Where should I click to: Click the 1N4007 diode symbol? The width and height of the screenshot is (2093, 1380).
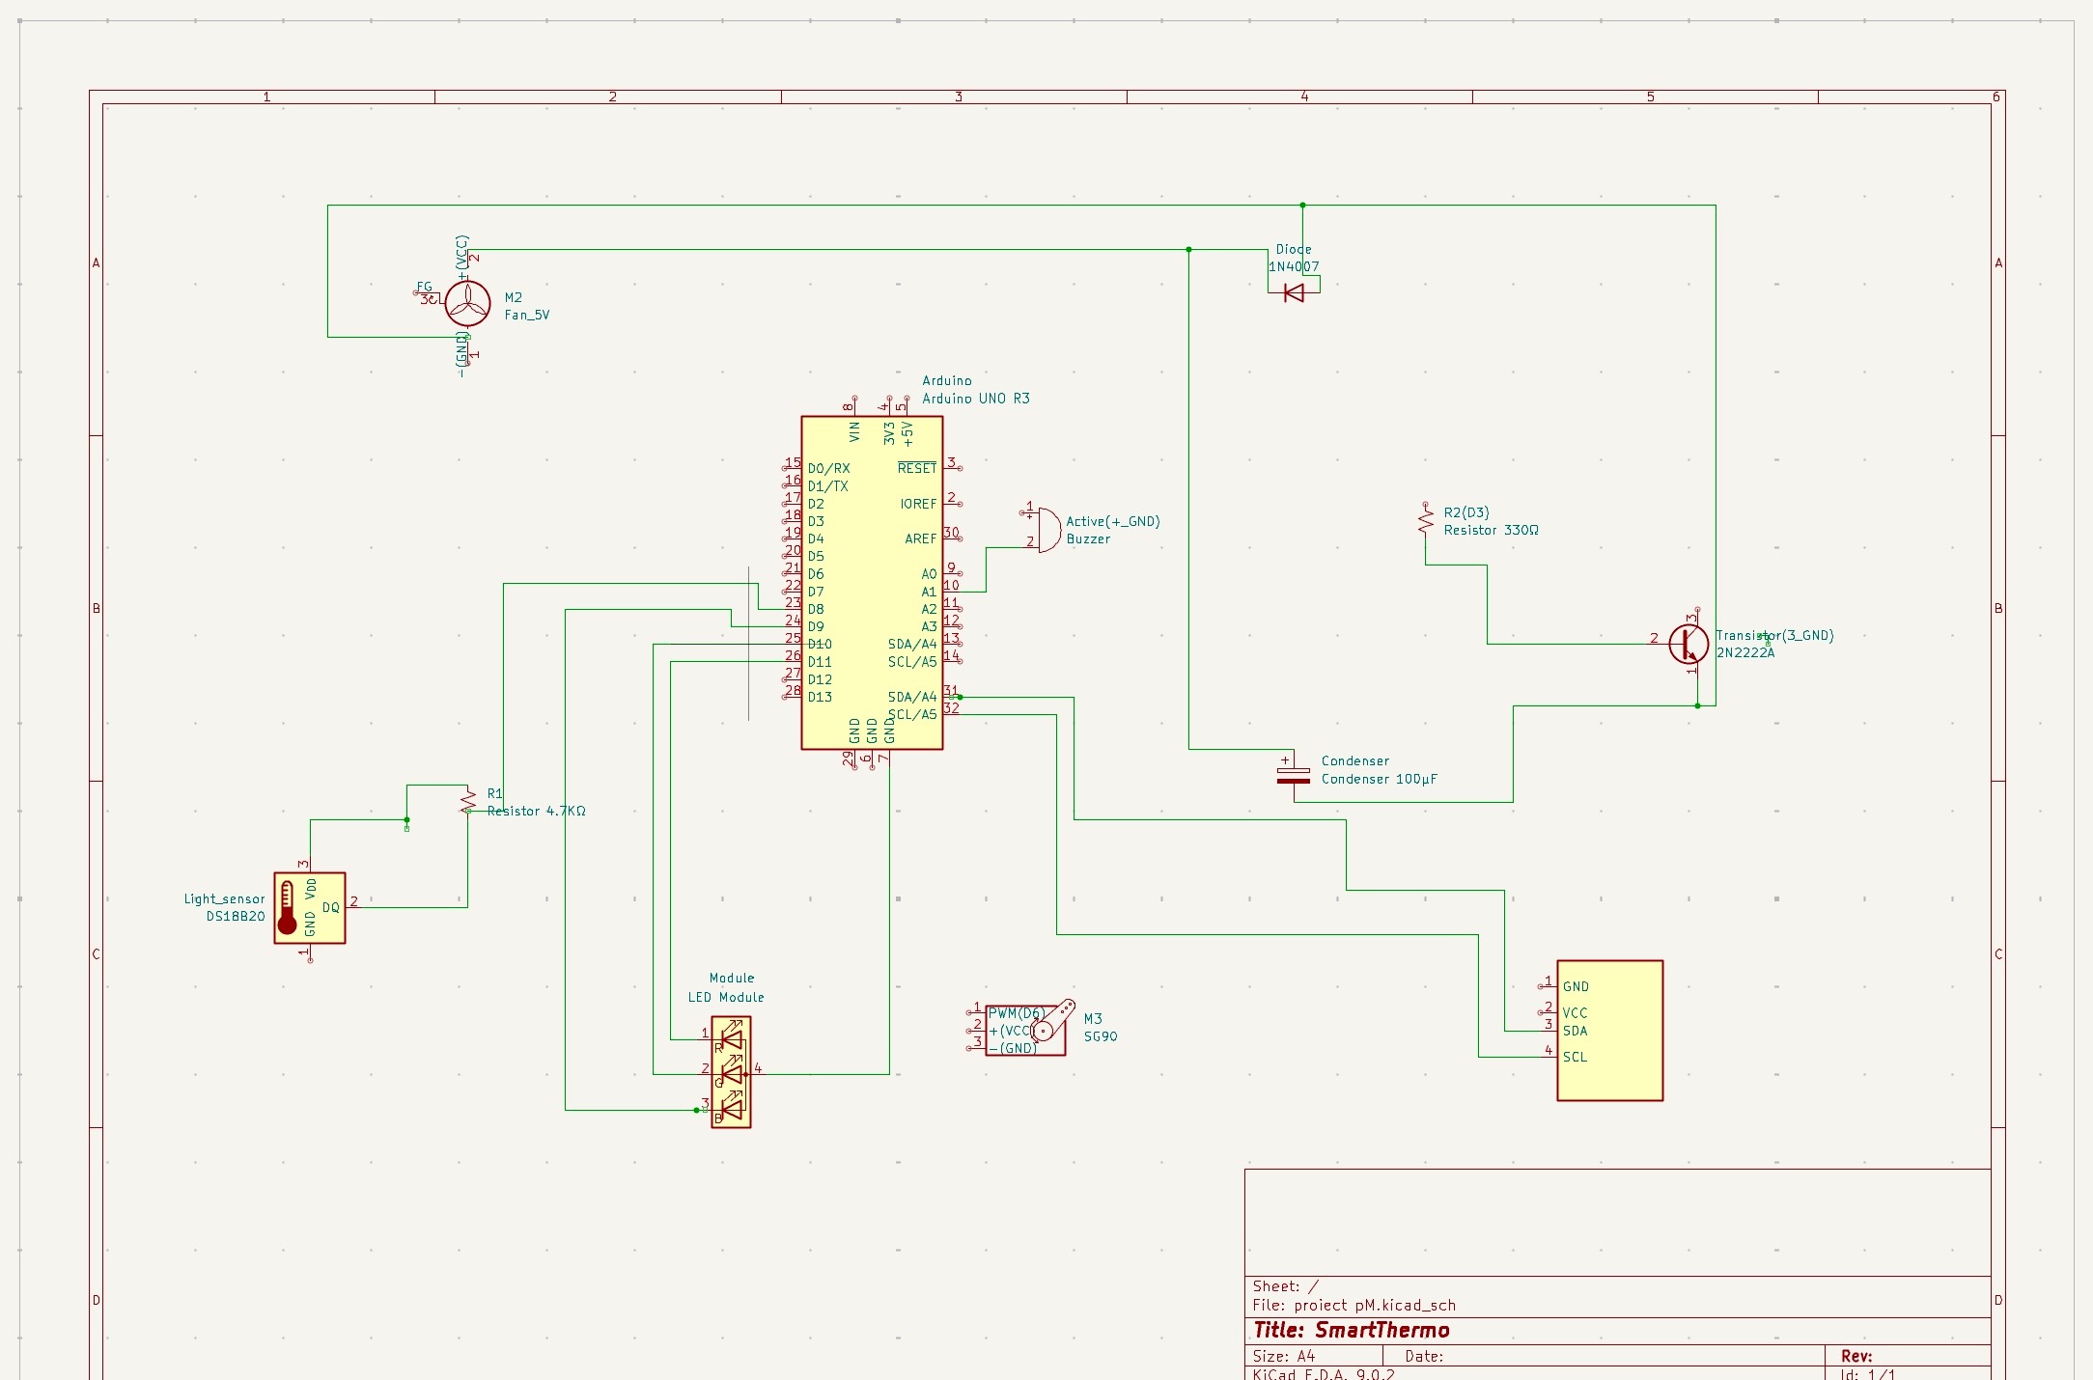point(1294,292)
